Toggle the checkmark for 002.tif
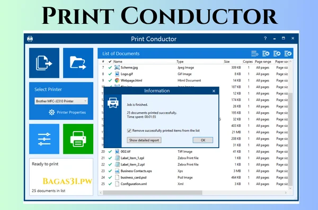318x210 pixels. pos(110,151)
